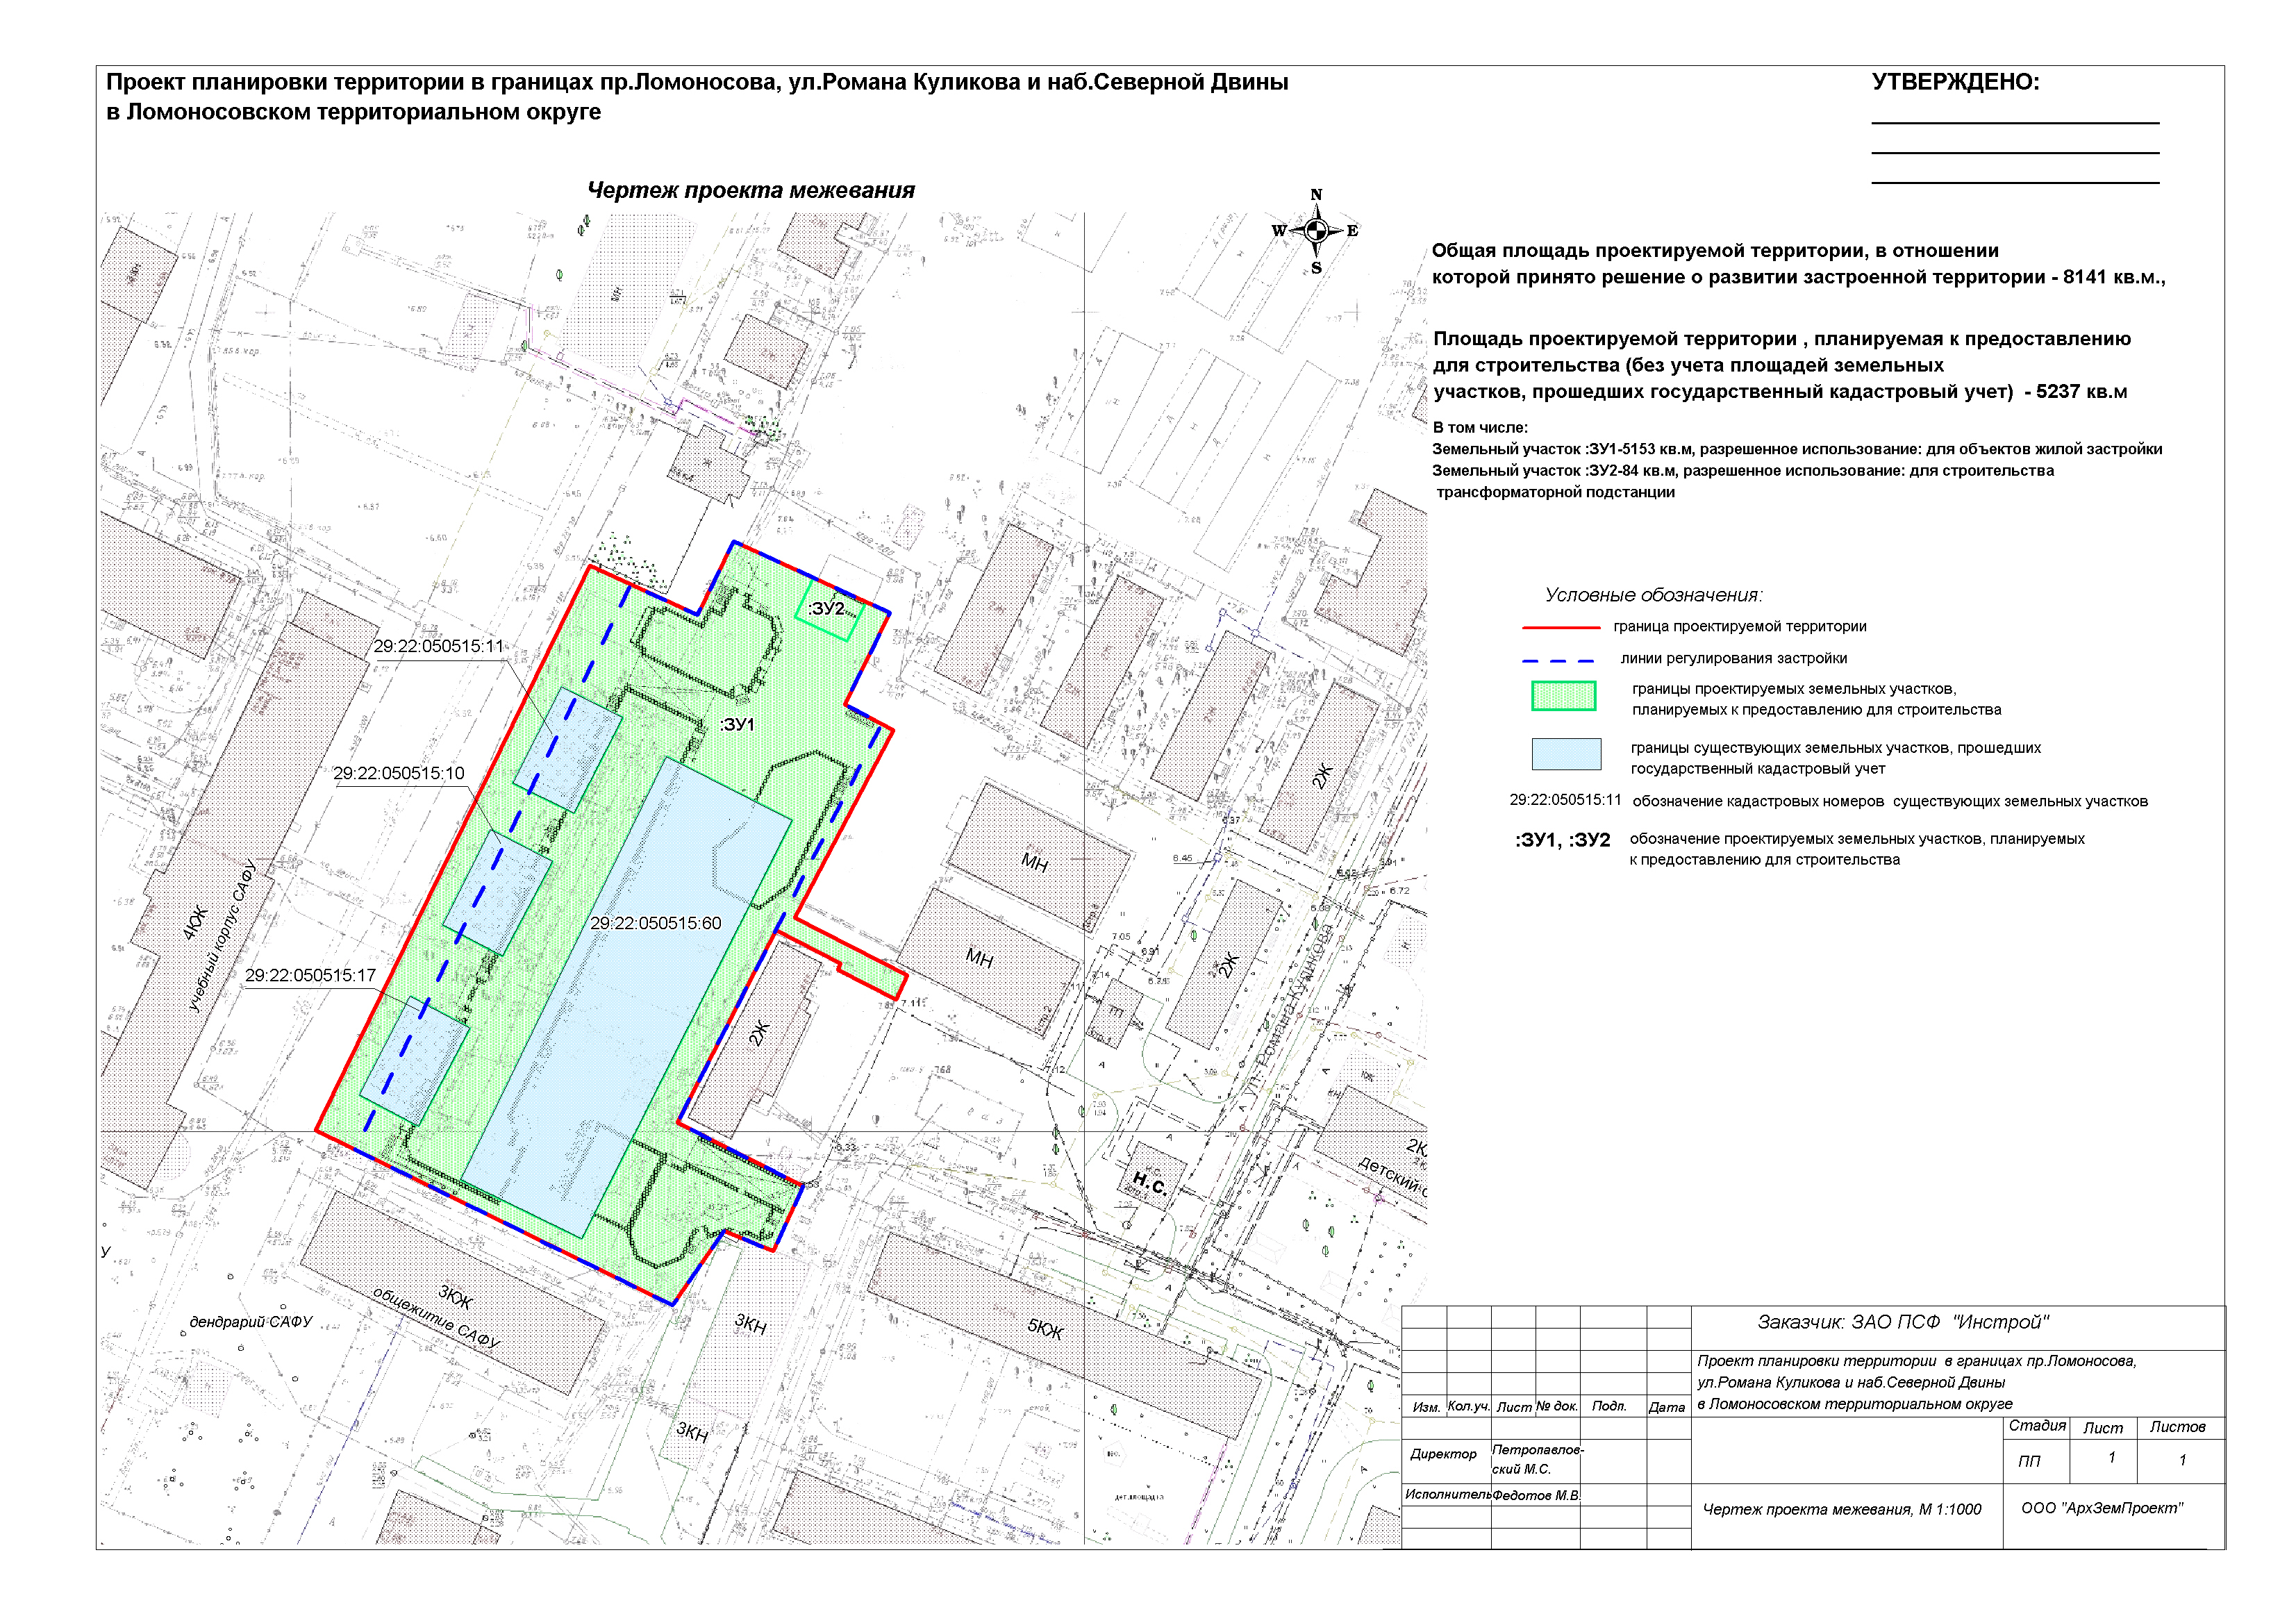Click the compass rose north arrow symbol
Viewport: 2296px width, 1623px height.
(1316, 231)
